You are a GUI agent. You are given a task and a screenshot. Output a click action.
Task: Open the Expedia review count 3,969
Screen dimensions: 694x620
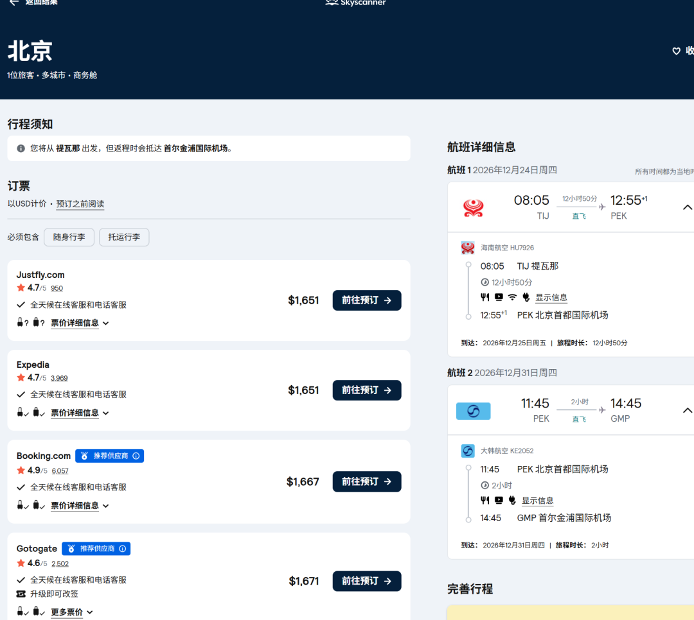point(59,378)
